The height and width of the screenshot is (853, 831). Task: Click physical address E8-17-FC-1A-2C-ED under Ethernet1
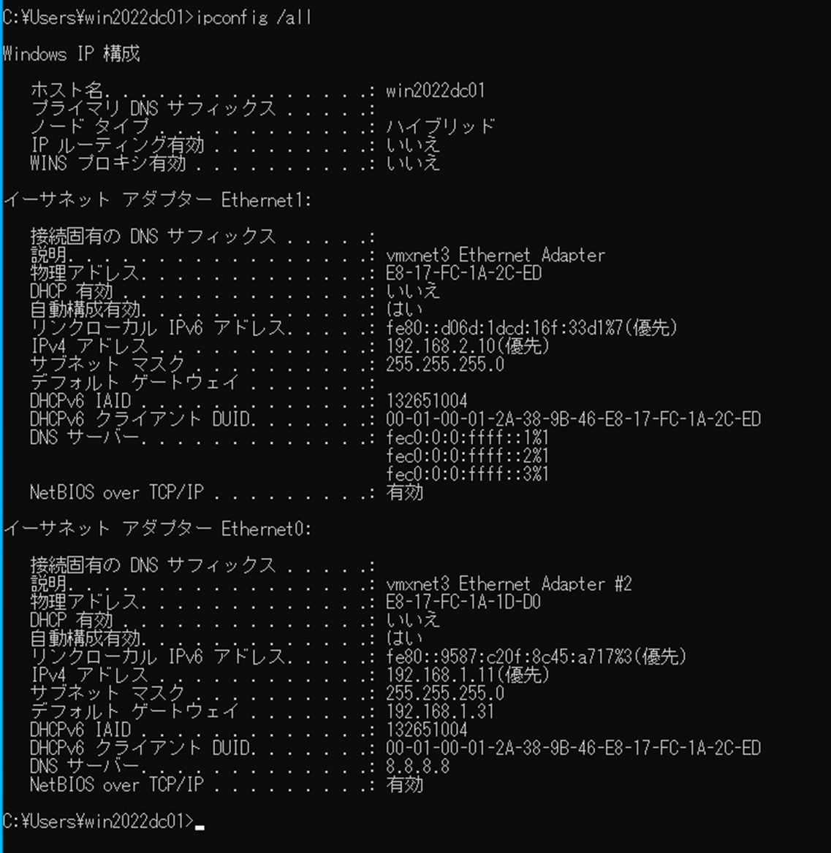(463, 273)
